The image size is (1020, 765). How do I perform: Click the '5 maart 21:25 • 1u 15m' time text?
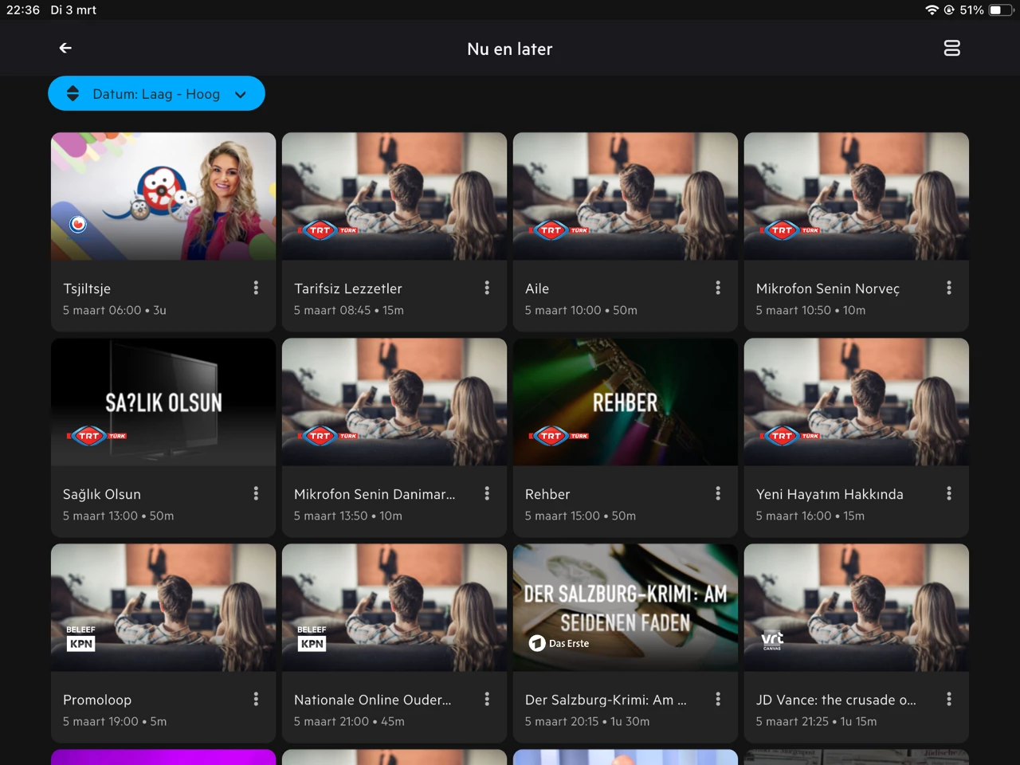coord(817,721)
